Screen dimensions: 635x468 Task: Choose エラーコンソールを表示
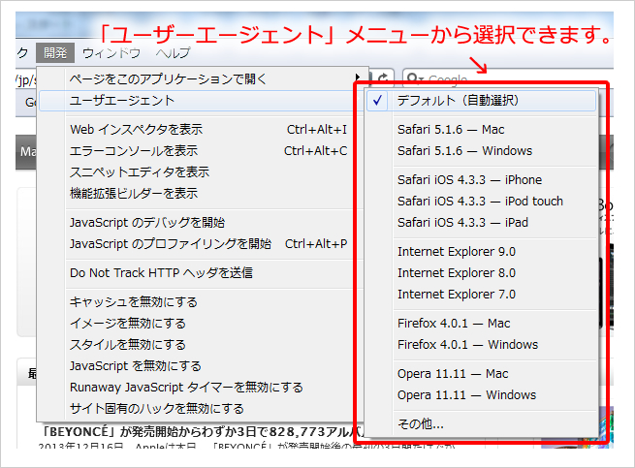pyautogui.click(x=134, y=150)
